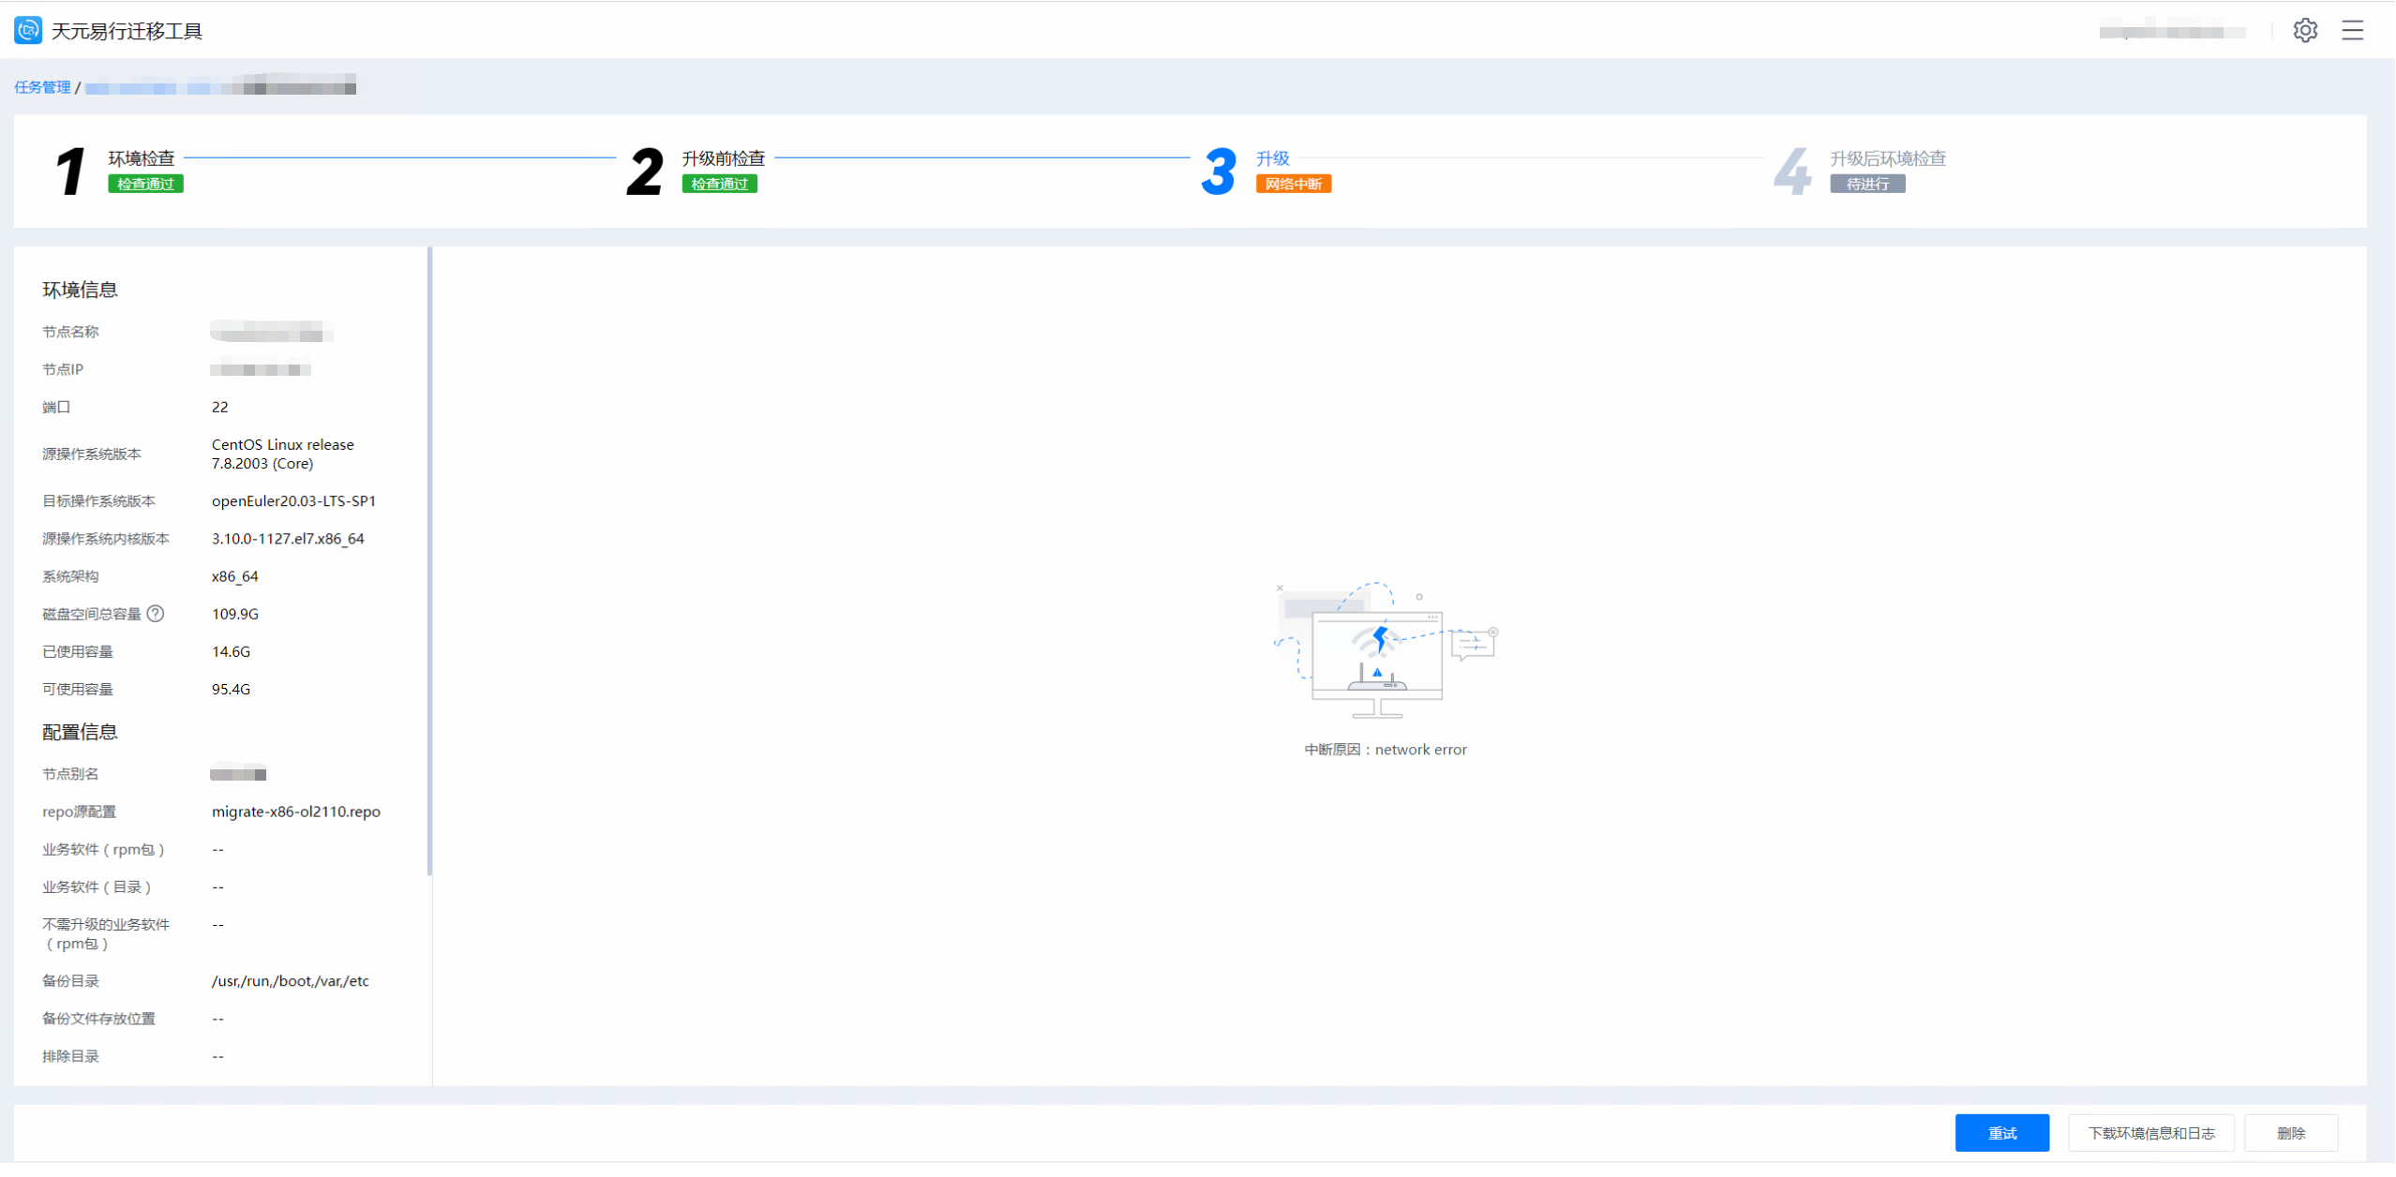Click the left panel vertical scrollbar
The height and width of the screenshot is (1177, 2396).
pyautogui.click(x=429, y=562)
